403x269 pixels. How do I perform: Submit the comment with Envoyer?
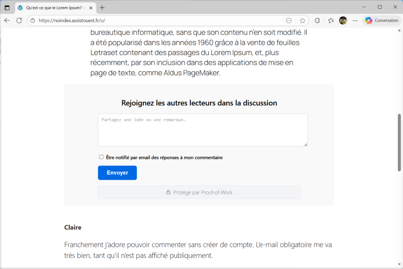tap(117, 173)
